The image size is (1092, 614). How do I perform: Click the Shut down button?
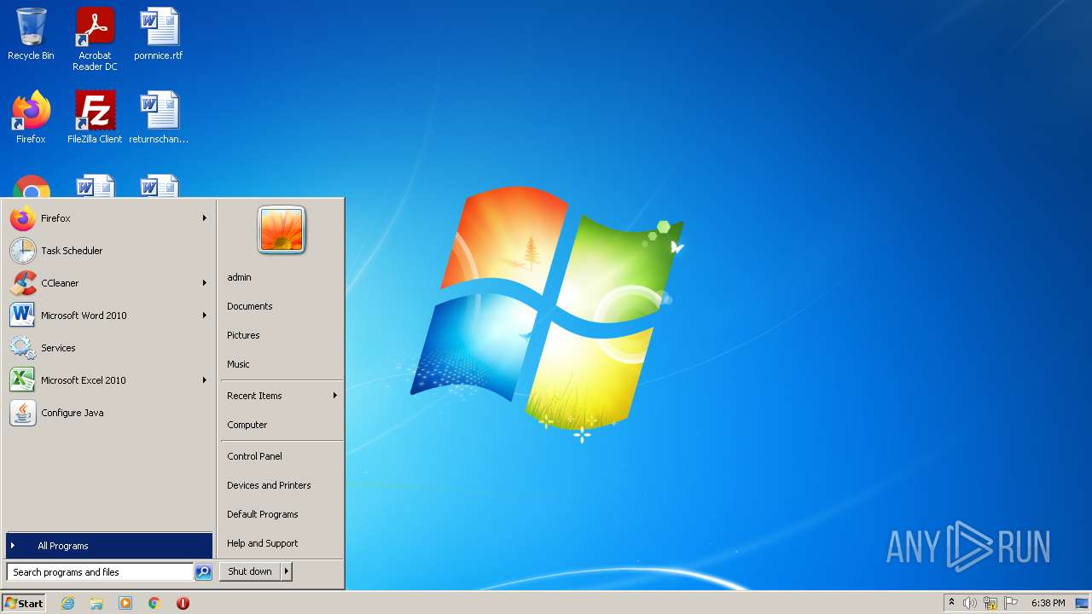point(250,571)
